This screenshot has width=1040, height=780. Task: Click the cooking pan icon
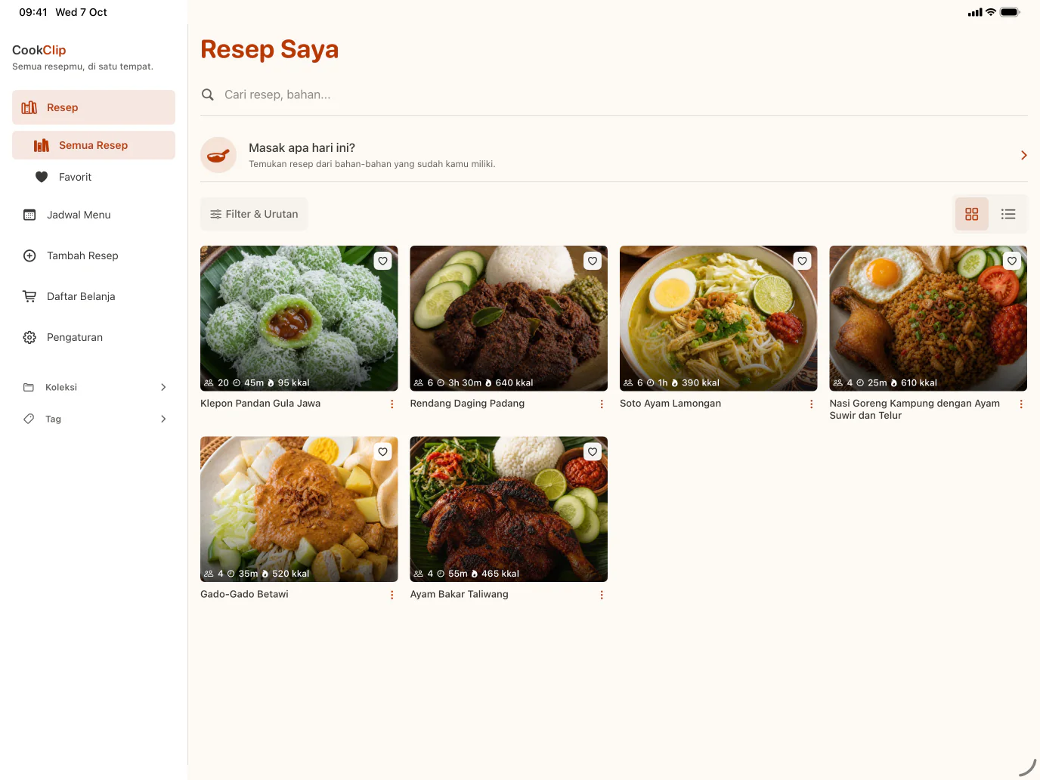218,155
